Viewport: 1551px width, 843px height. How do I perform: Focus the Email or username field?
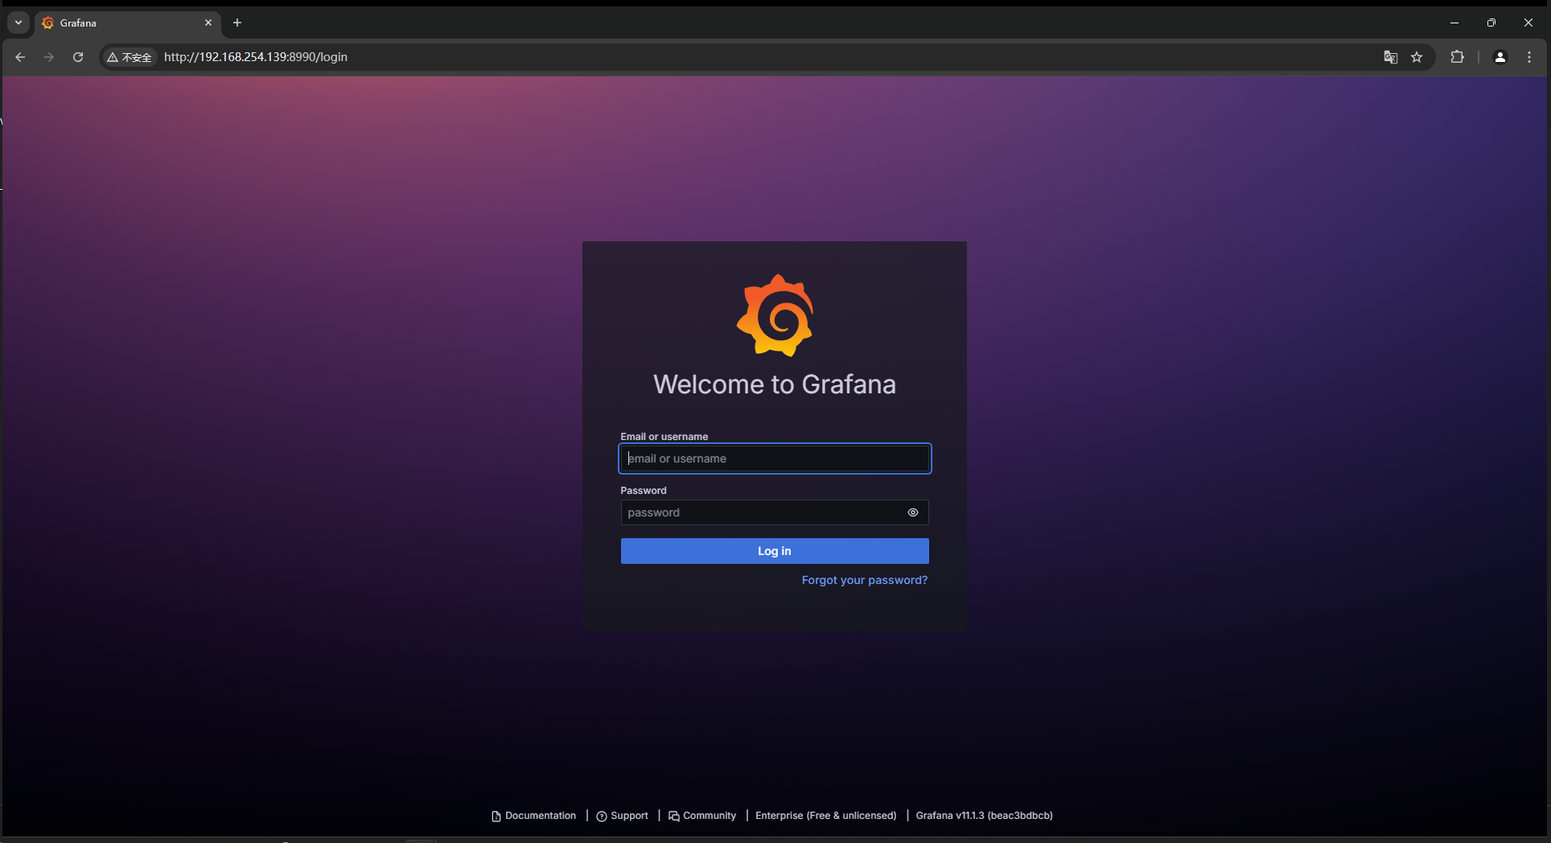775,459
